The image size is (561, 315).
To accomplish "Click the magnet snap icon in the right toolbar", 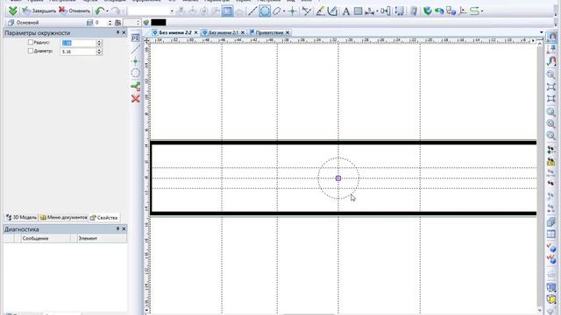I will (x=551, y=37).
